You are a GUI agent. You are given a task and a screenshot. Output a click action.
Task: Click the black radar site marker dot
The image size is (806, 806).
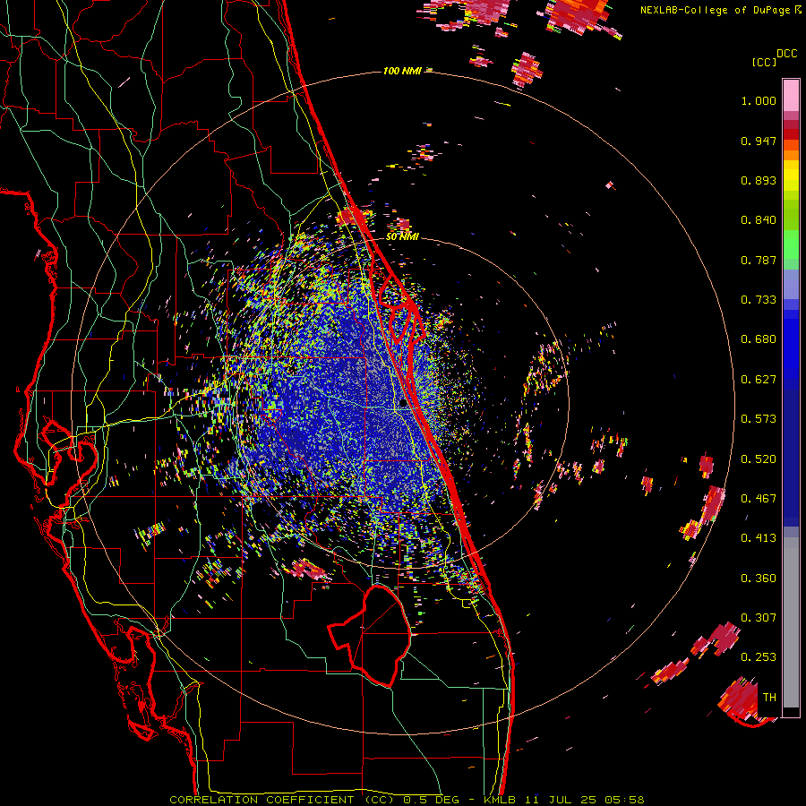pyautogui.click(x=403, y=404)
